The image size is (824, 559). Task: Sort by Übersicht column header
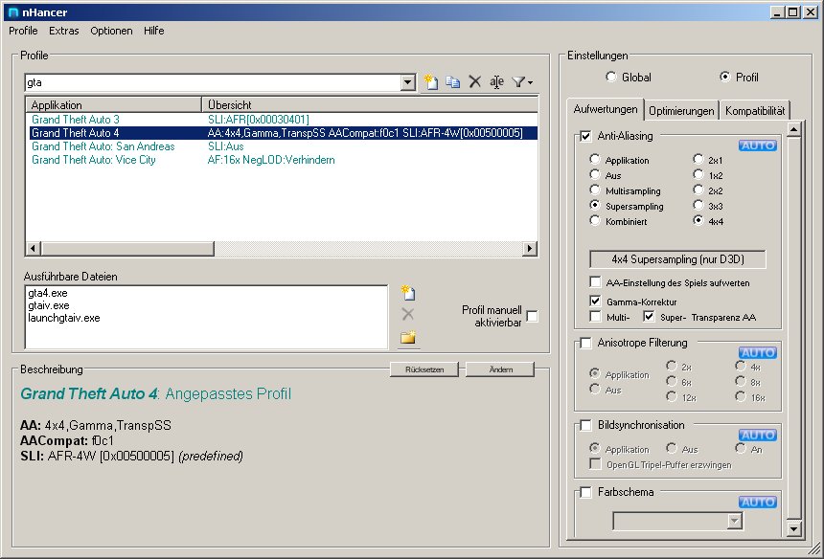[x=370, y=104]
